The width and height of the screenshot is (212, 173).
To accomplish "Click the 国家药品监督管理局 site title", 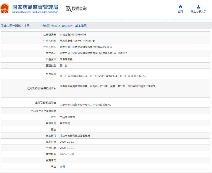I will point(35,7).
